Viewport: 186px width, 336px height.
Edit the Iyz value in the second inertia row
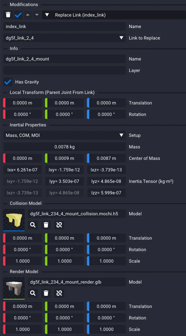tap(106, 182)
